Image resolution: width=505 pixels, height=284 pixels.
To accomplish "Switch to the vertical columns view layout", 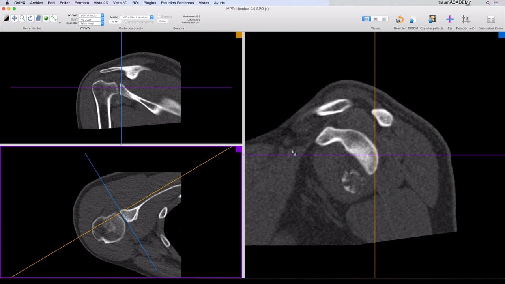I will tap(384, 19).
